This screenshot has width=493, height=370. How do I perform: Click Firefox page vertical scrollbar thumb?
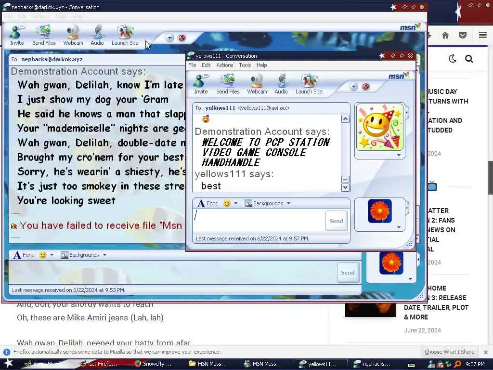(490, 177)
